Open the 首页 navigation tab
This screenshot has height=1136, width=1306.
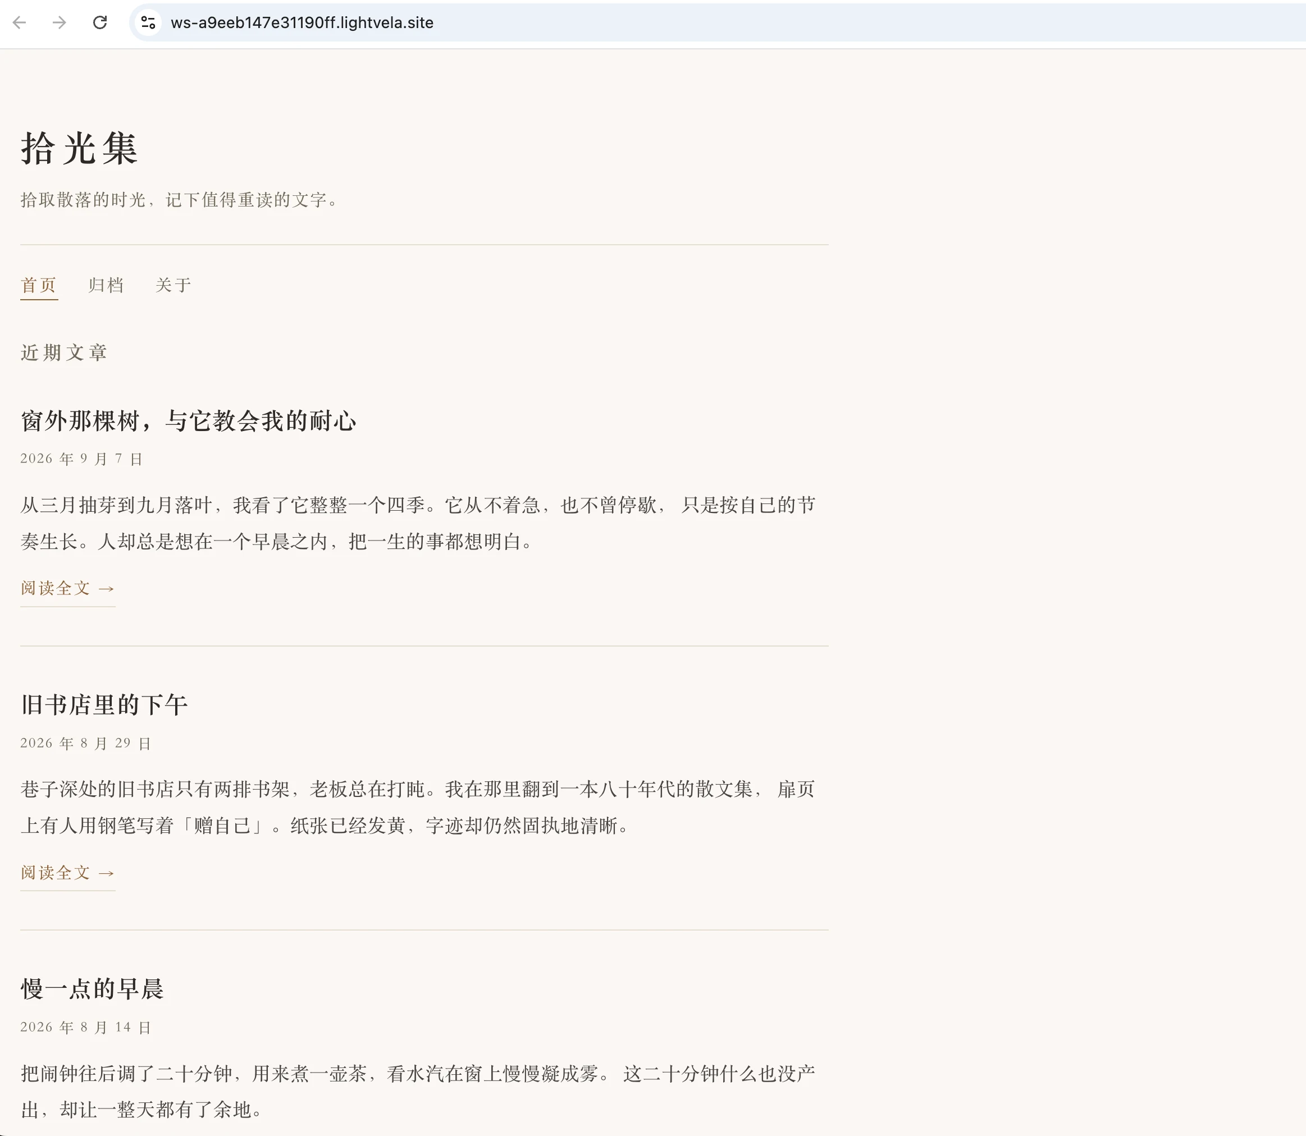pos(39,285)
